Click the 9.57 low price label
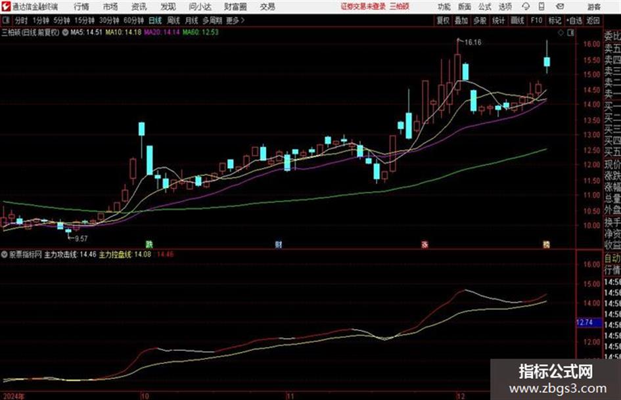 coord(81,238)
